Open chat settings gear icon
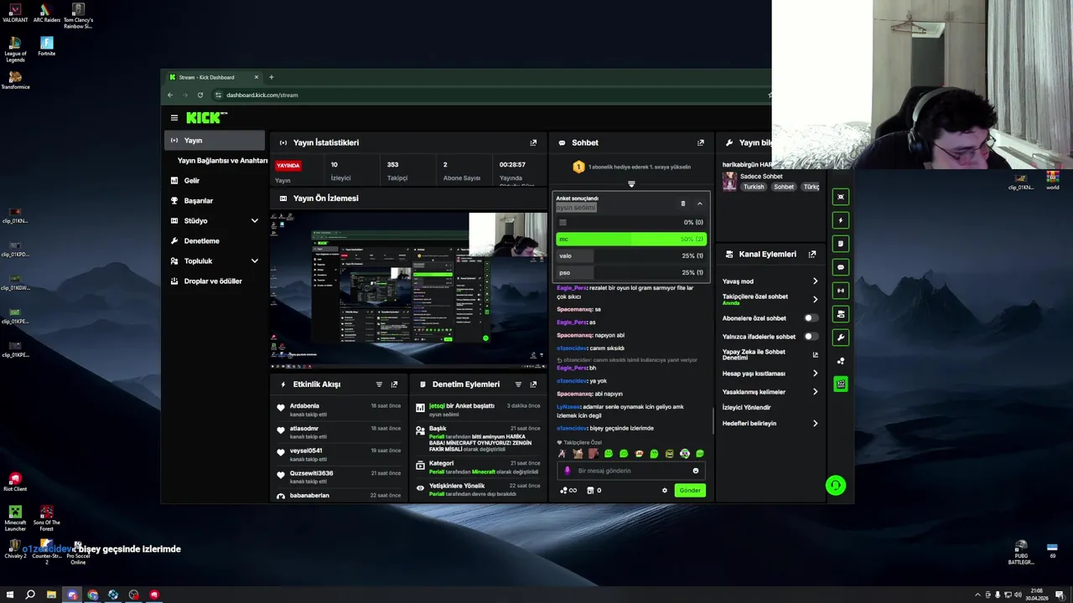The height and width of the screenshot is (603, 1073). (x=665, y=491)
